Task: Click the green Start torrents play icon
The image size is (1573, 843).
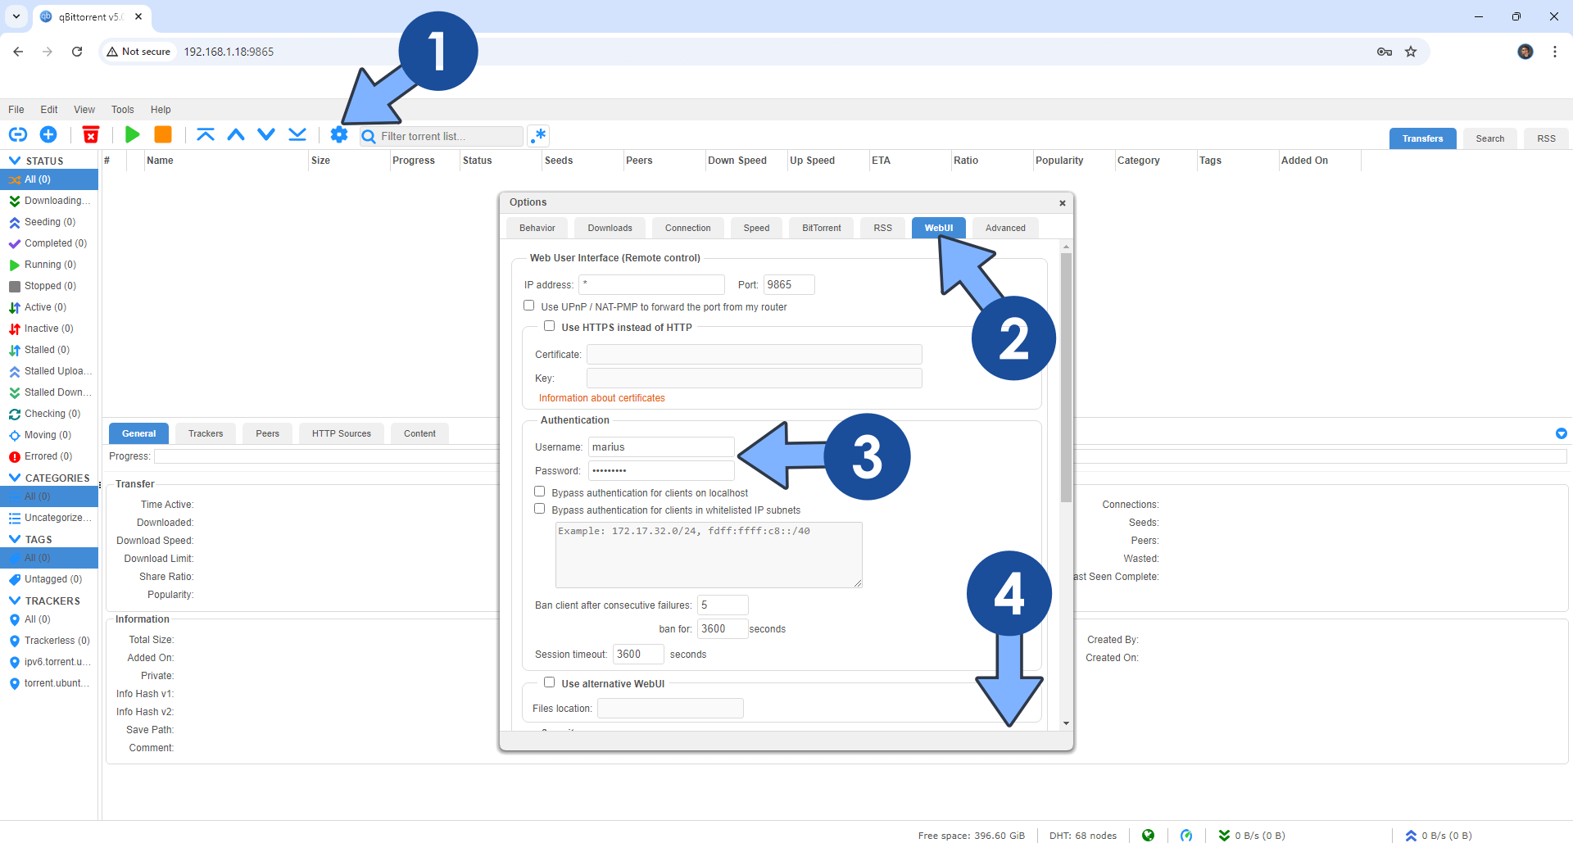Action: (132, 134)
